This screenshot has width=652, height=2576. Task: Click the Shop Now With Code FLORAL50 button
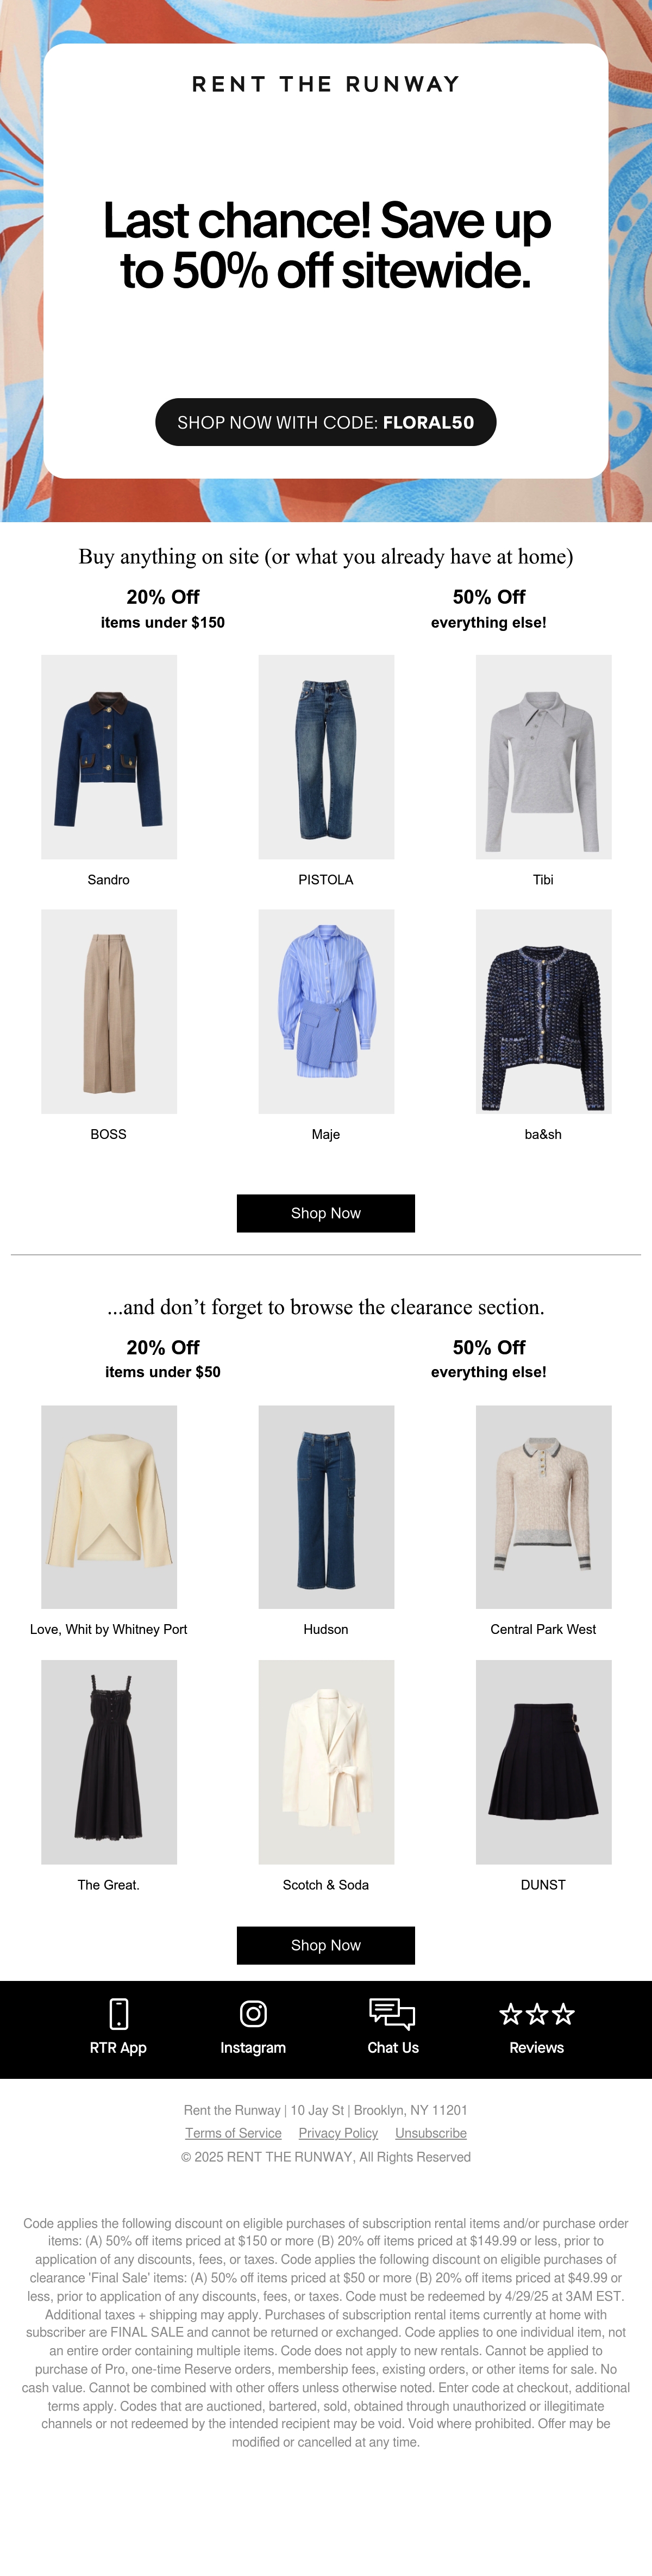pos(325,422)
